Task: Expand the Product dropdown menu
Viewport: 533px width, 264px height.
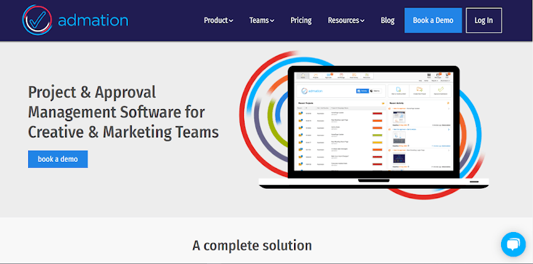Action: (218, 21)
